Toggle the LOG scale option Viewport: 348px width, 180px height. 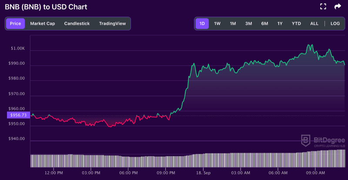click(x=335, y=23)
